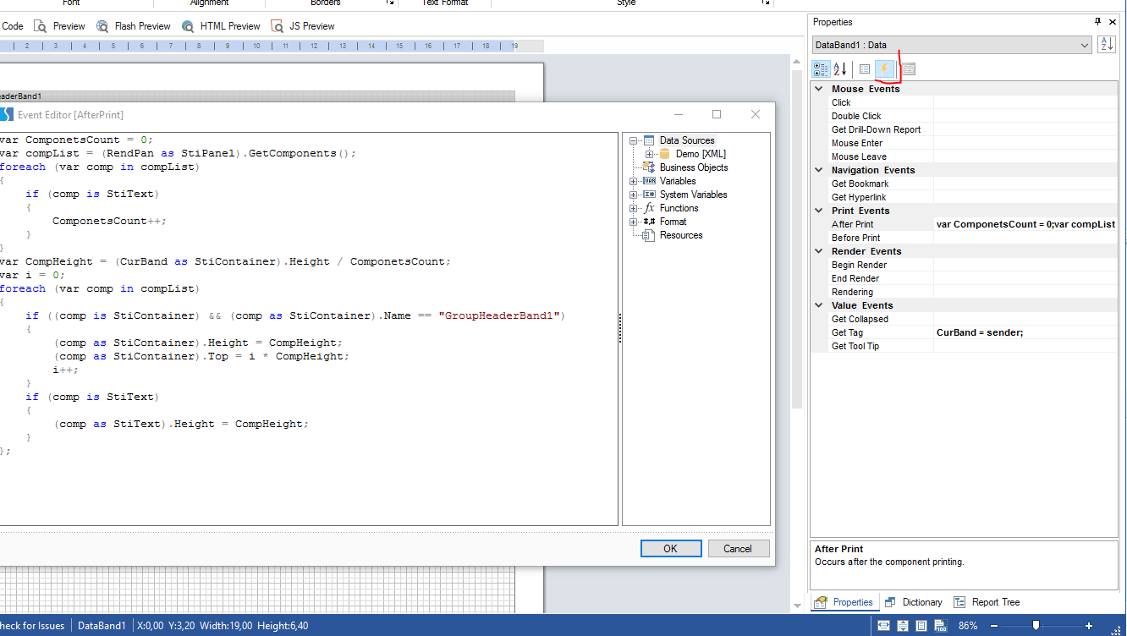Click Cancel in the Event Editor
The height and width of the screenshot is (636, 1127).
(x=738, y=548)
